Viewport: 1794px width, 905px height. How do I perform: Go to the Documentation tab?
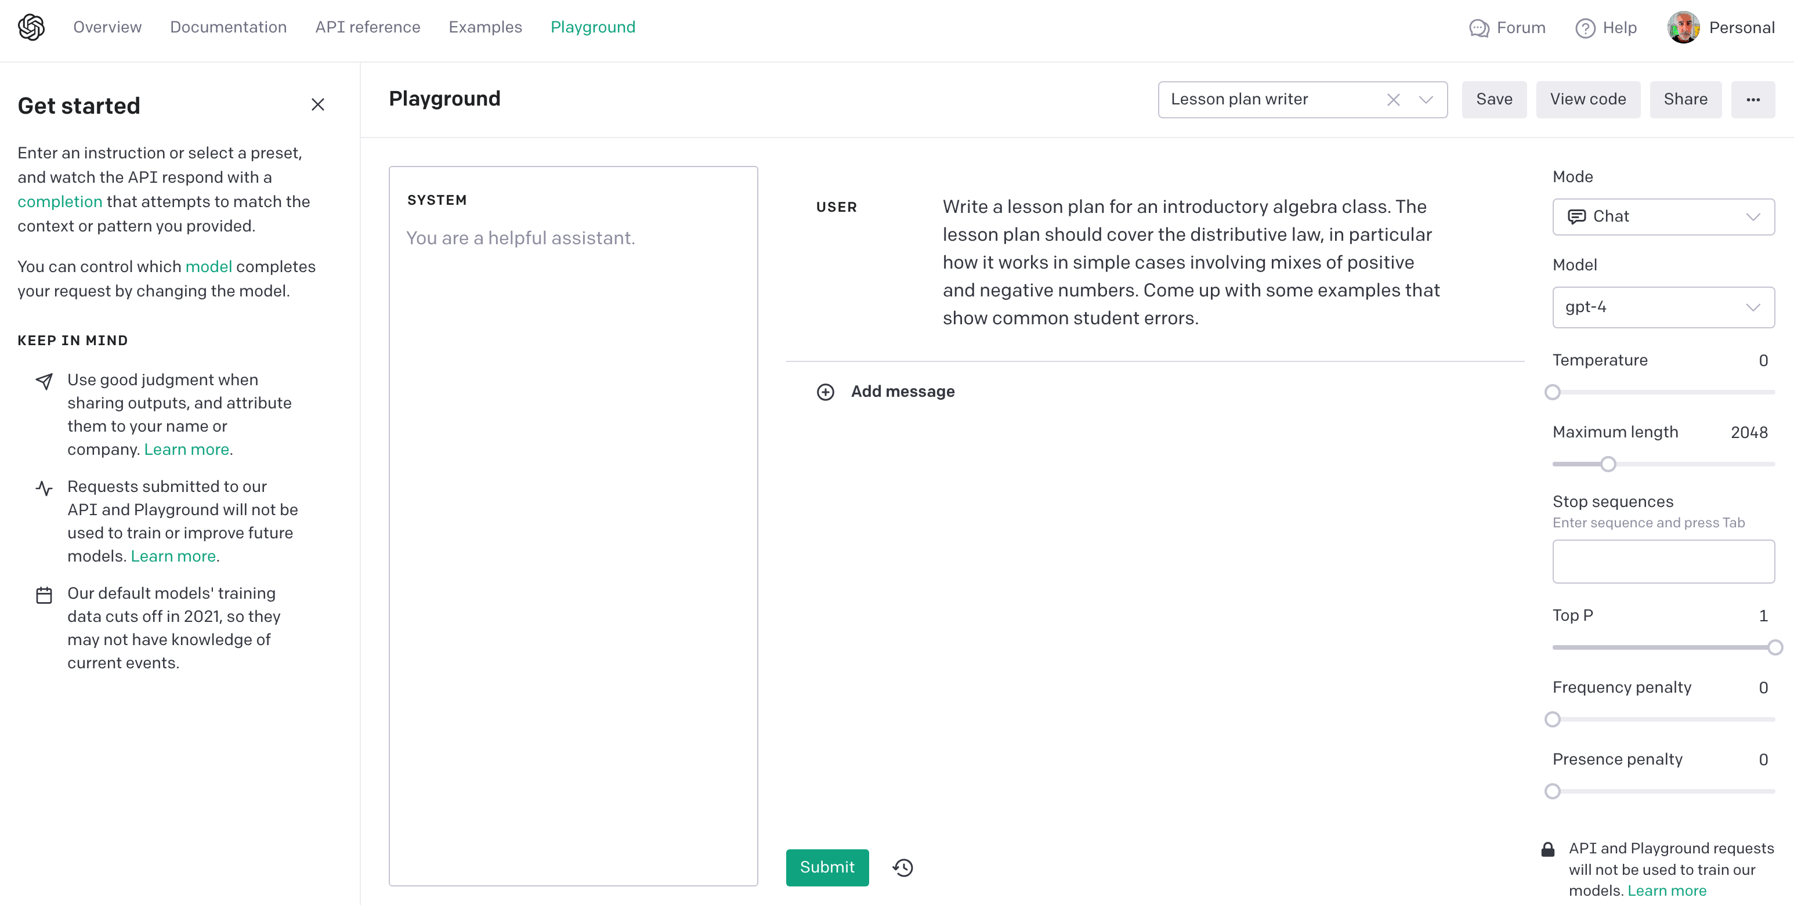(229, 27)
